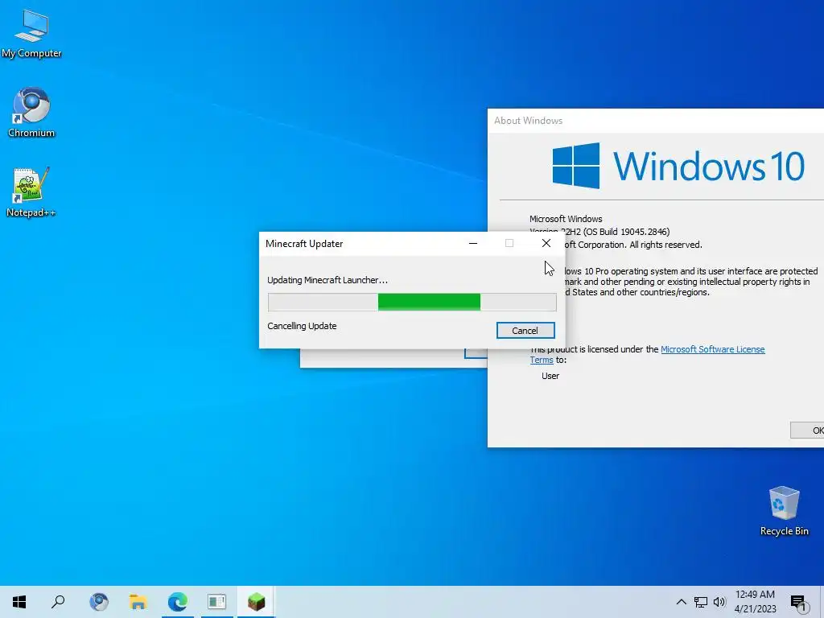
Task: Click the 'Microsoft Windows' text in About Windows
Action: 566,219
